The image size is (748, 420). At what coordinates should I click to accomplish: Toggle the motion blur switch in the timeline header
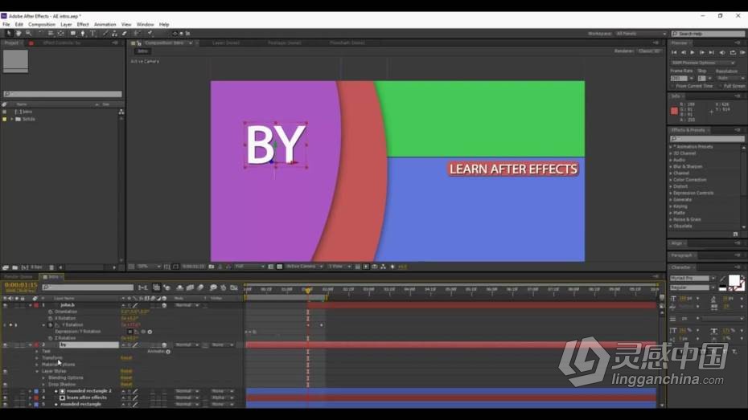[x=200, y=287]
